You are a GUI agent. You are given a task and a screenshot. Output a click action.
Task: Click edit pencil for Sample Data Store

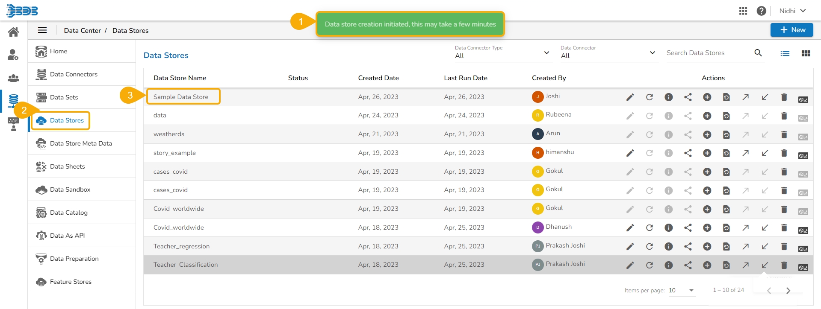[x=630, y=97]
